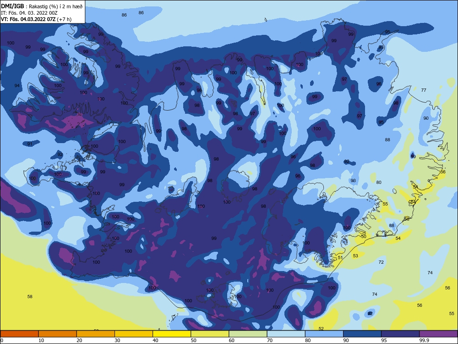
Task: Click the navy 95–99.9 legend swatch
Action: click(400, 334)
